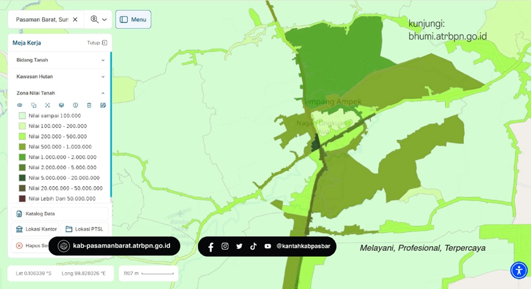Toggle Zona Nilai Tanah layer visibility eye

point(19,105)
